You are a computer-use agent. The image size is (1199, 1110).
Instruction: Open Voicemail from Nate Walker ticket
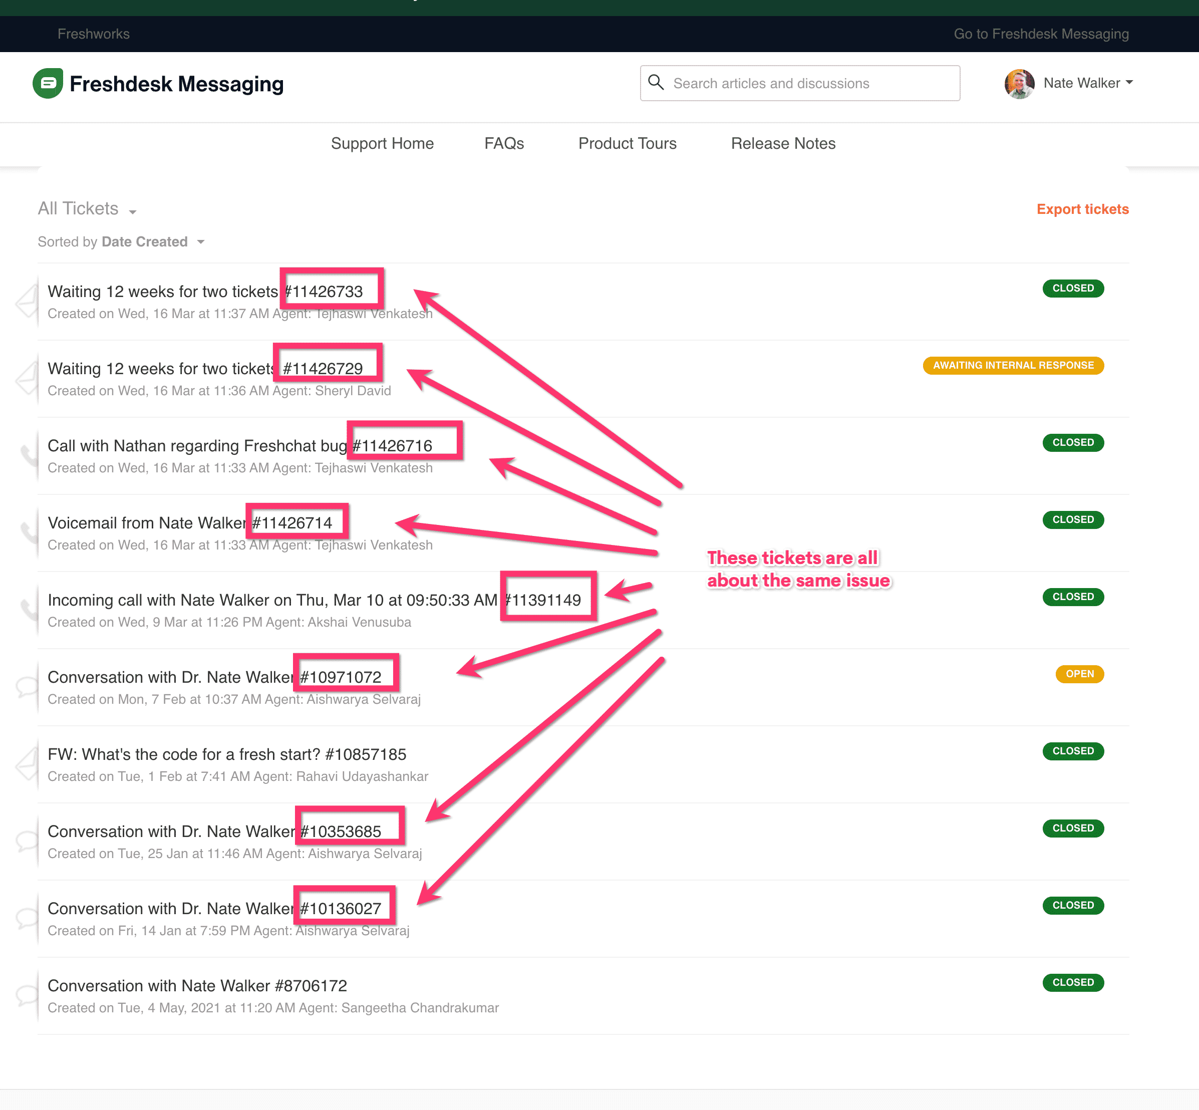pyautogui.click(x=190, y=522)
